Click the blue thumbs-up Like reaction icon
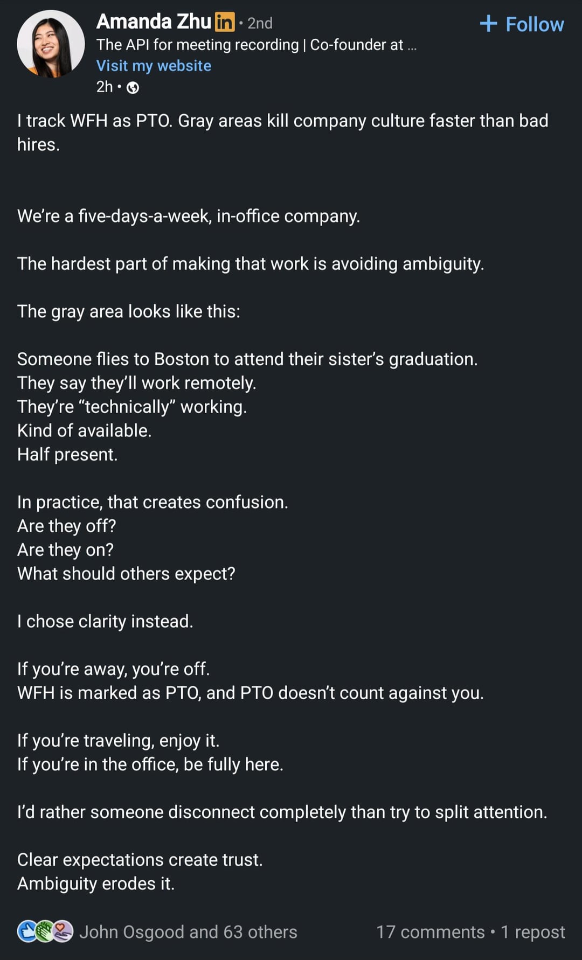This screenshot has height=960, width=582. coord(26,931)
